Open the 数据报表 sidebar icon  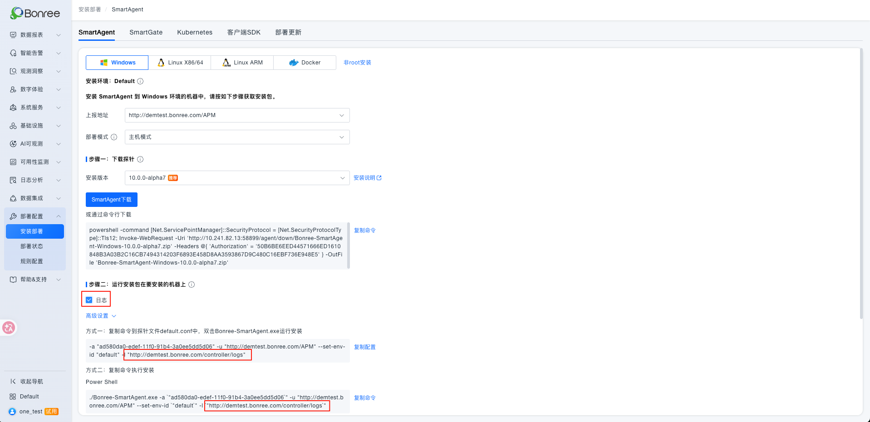point(13,35)
